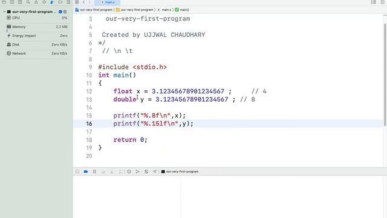Click the gray view-options icon beside the process
Screen dimensions: 387x218
tap(65, 12)
